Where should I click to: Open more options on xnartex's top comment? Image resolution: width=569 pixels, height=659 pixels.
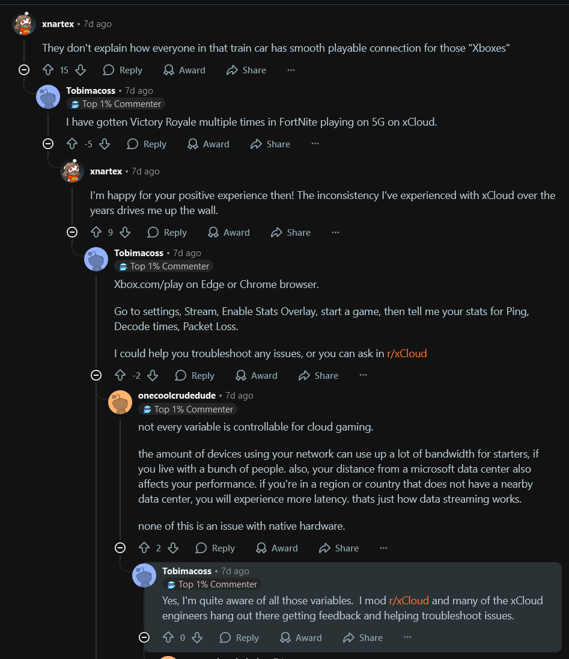coord(291,70)
